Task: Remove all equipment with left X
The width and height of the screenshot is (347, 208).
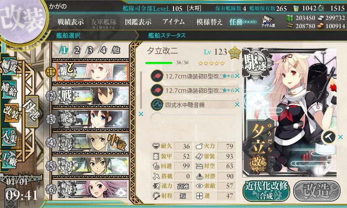Action: 141,114
